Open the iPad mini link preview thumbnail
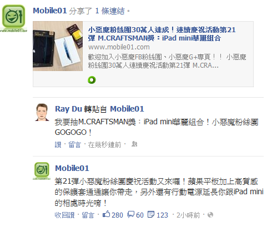Screen dimensions: 272x232 coord(58,46)
